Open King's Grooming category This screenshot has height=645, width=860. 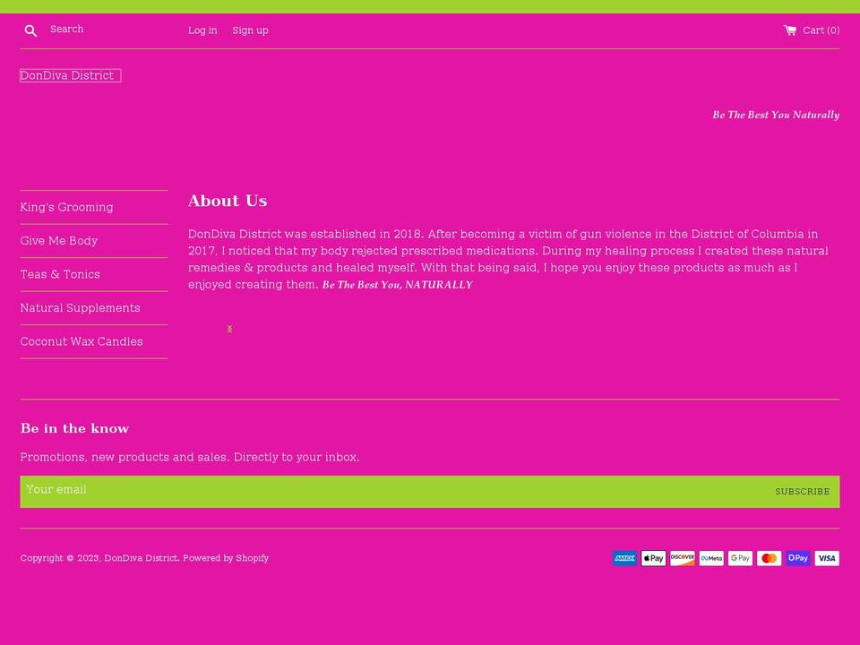point(67,207)
